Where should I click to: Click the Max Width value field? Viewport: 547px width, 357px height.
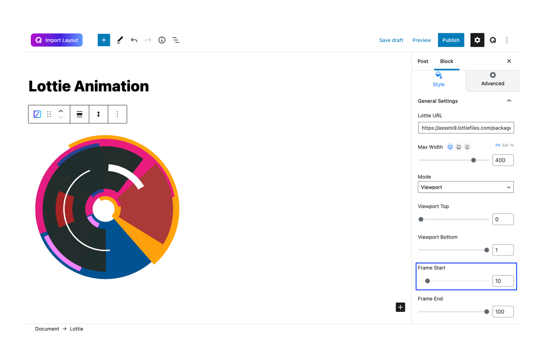[503, 160]
